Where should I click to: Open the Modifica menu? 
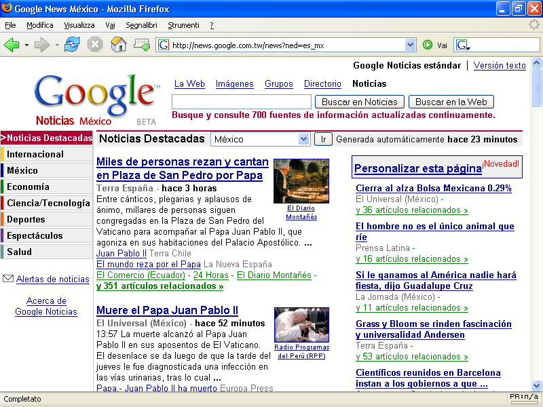pyautogui.click(x=40, y=25)
